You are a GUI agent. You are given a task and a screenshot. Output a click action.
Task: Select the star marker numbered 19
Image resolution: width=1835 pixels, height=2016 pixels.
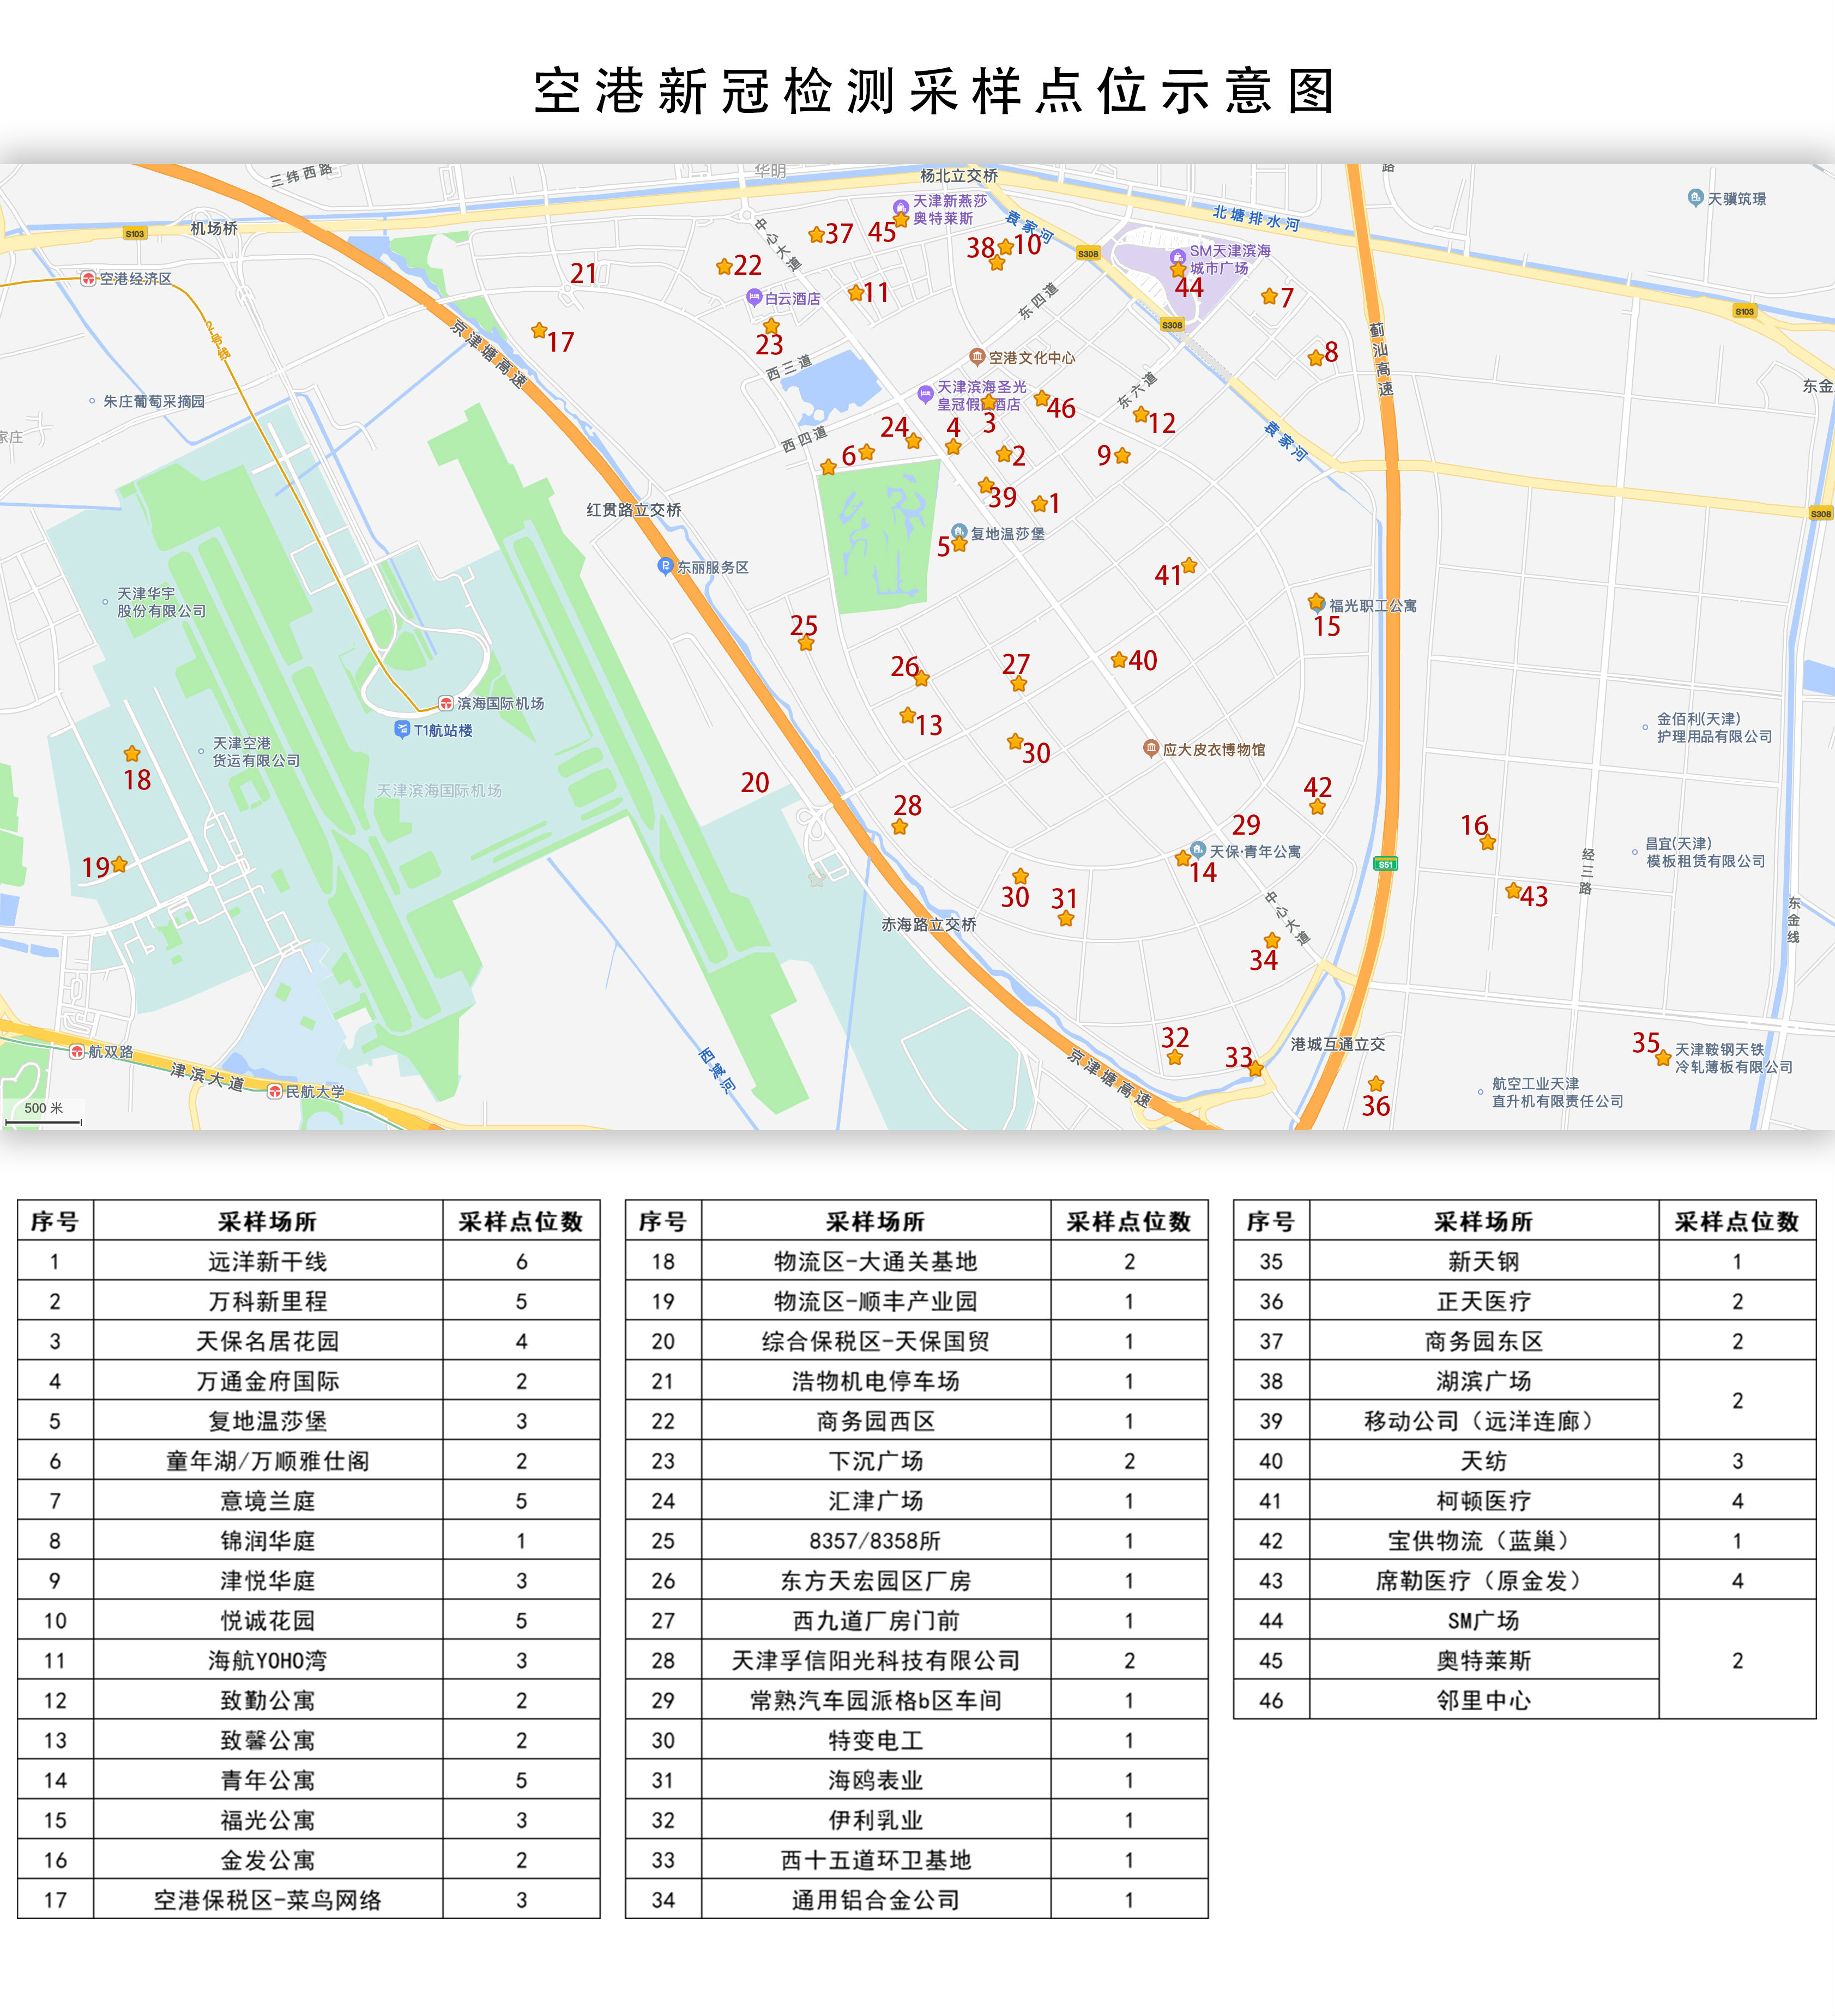pyautogui.click(x=120, y=863)
